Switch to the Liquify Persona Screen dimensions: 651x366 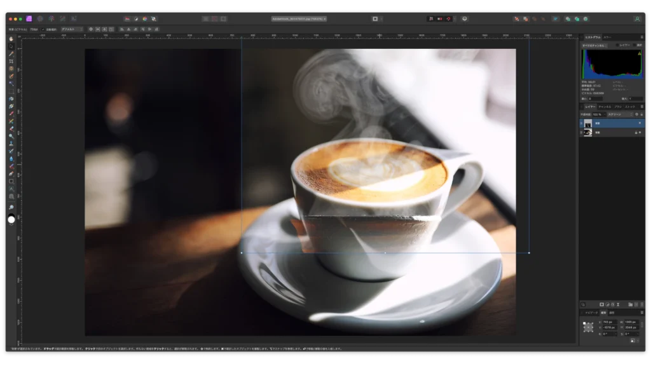coord(39,19)
